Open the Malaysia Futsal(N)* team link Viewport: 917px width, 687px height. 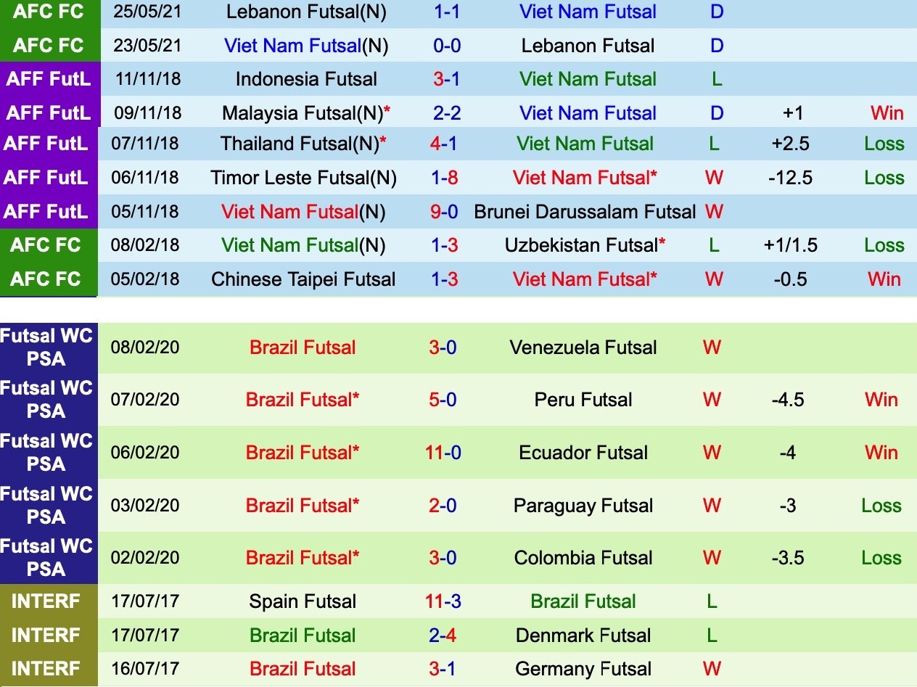point(306,113)
